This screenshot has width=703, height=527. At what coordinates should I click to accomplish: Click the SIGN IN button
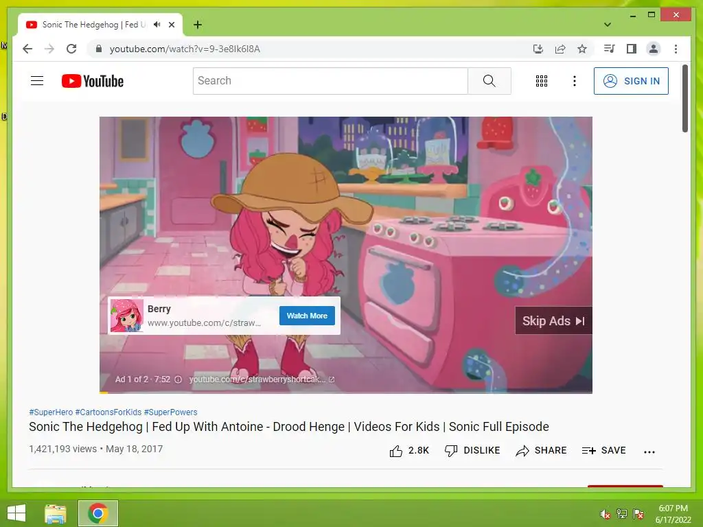tap(632, 81)
